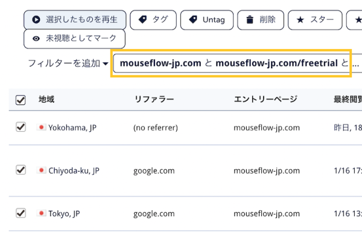Click the eye icon on 未視聴としてマーク
The height and width of the screenshot is (232, 362).
click(36, 39)
